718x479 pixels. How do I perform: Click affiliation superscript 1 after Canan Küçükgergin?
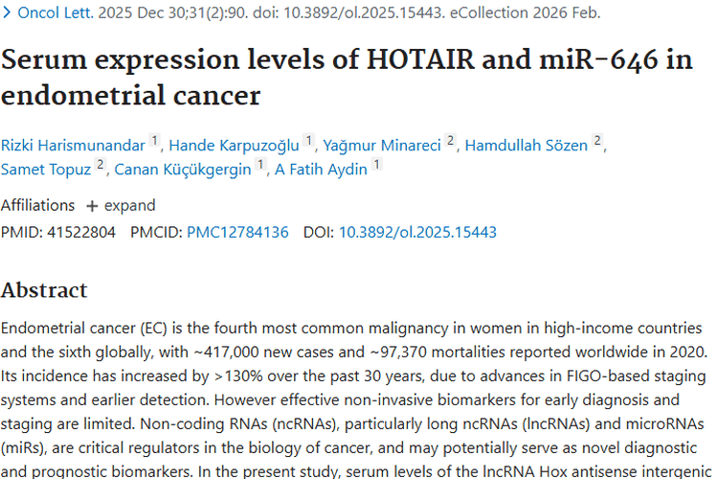(260, 166)
